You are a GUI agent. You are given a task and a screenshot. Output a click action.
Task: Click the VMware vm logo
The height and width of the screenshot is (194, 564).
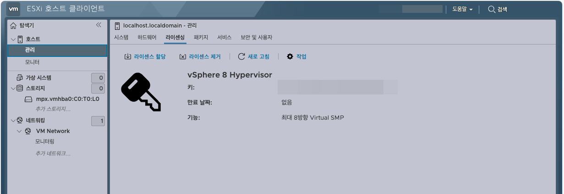click(14, 9)
